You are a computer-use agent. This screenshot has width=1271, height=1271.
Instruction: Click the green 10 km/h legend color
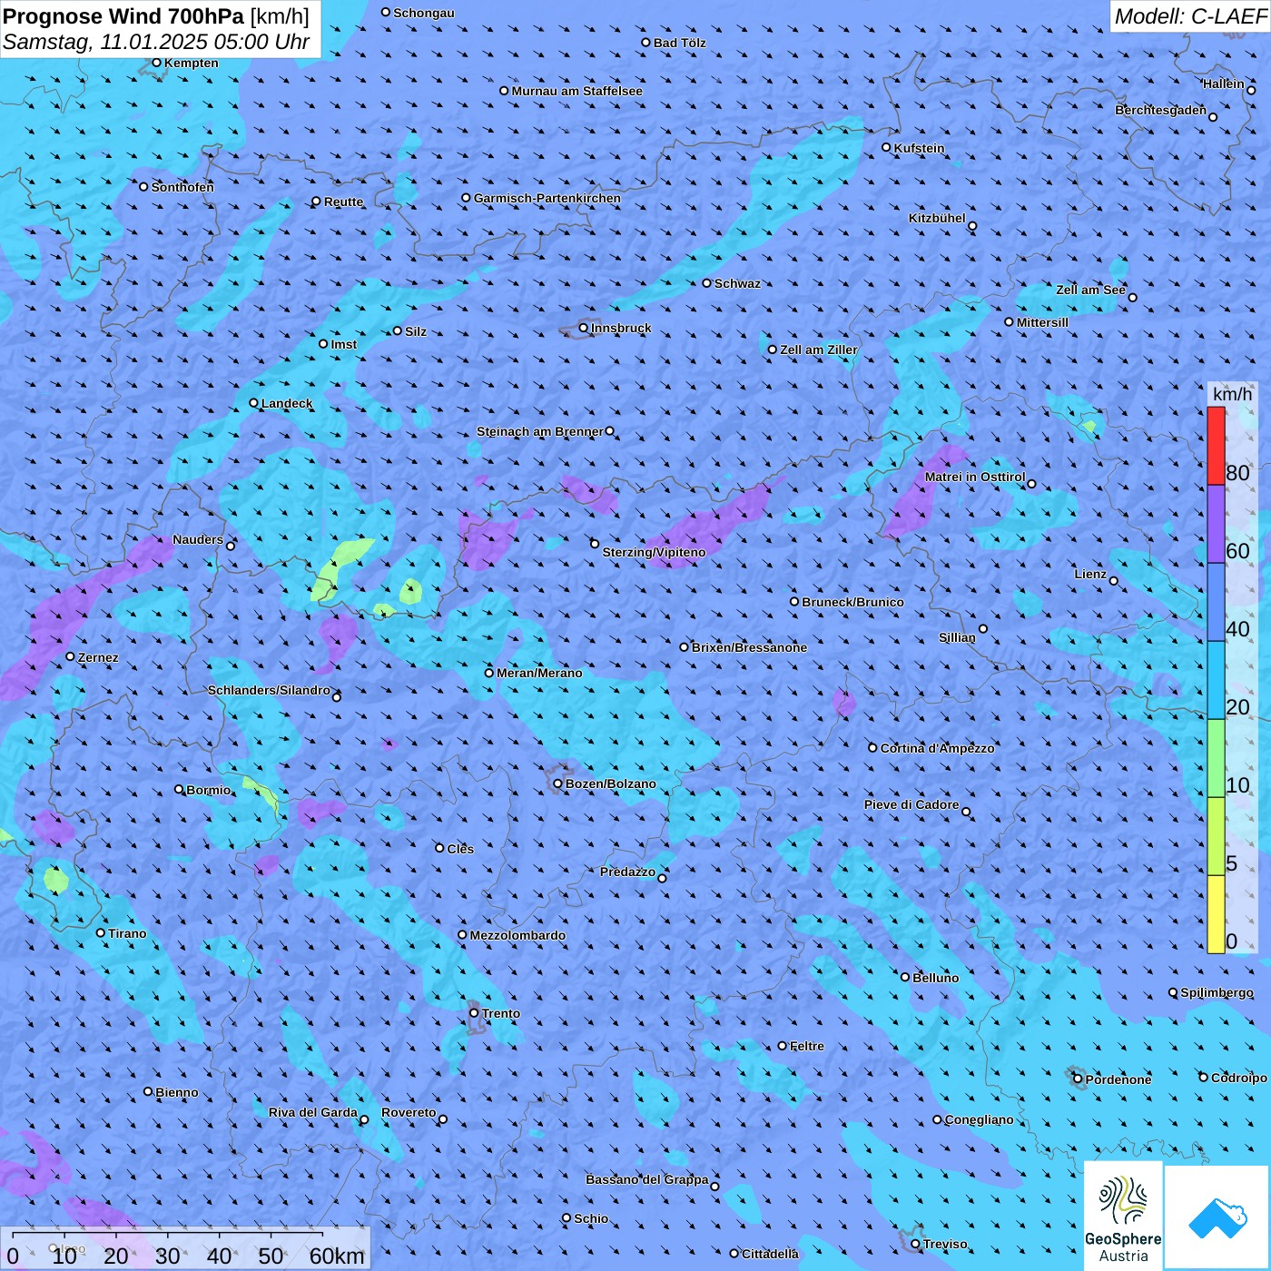(1216, 758)
